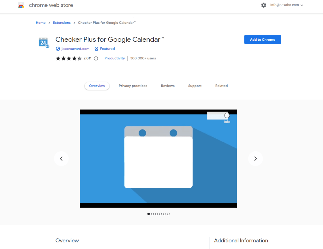This screenshot has width=323, height=249.
Task: Open the Extensions breadcrumb link
Action: coord(62,23)
